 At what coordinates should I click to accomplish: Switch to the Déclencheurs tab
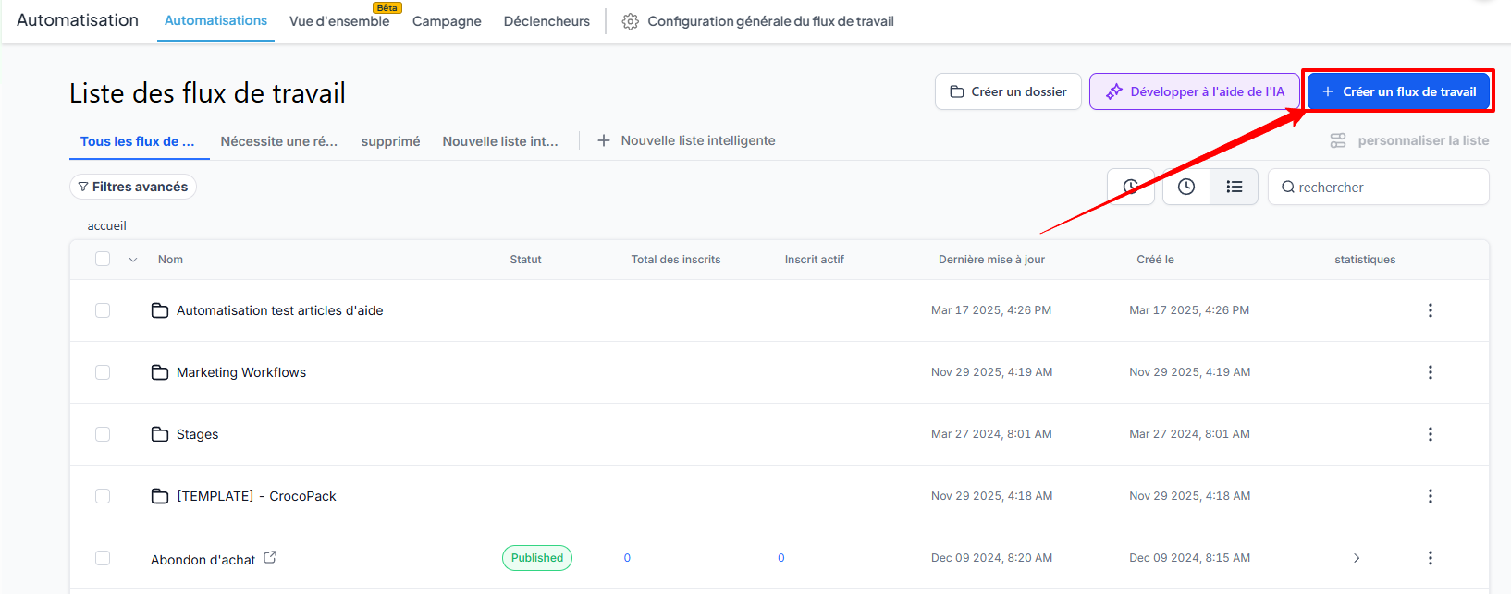[x=547, y=21]
